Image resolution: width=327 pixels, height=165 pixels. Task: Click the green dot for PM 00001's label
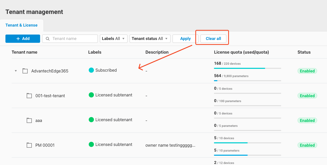click(x=91, y=144)
